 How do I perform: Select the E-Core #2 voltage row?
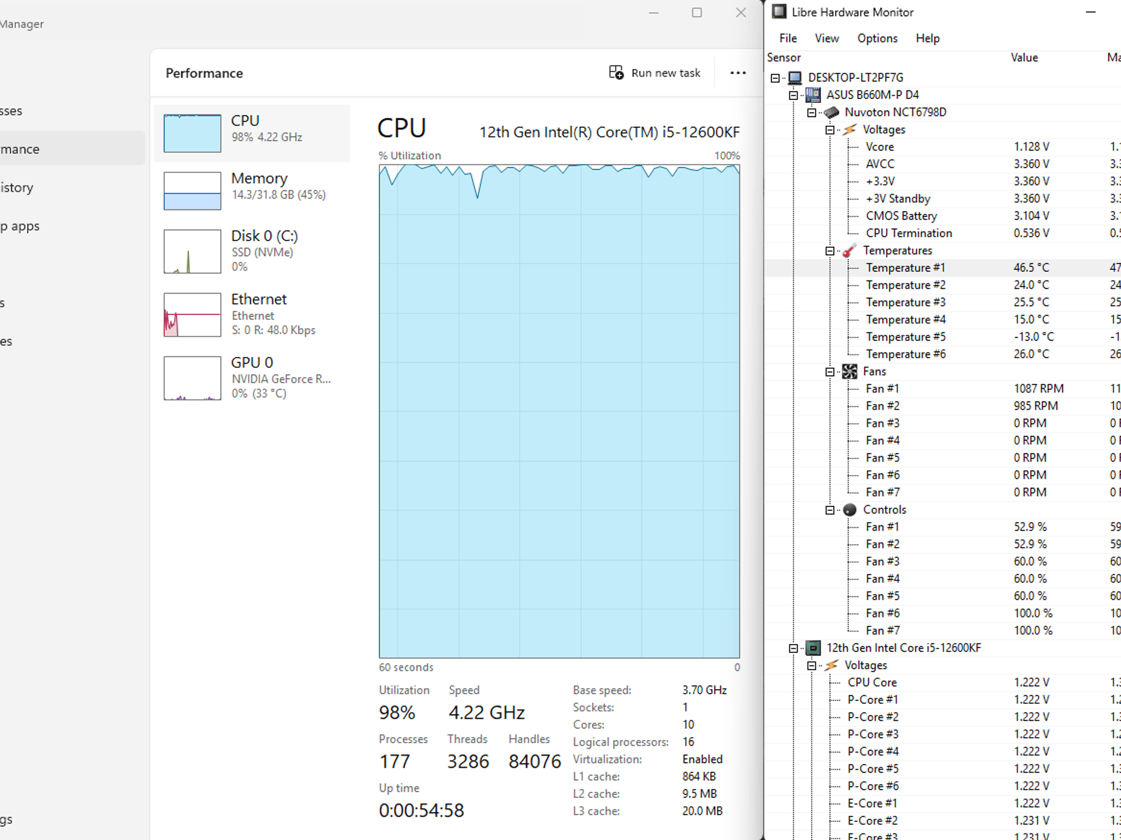[943, 821]
